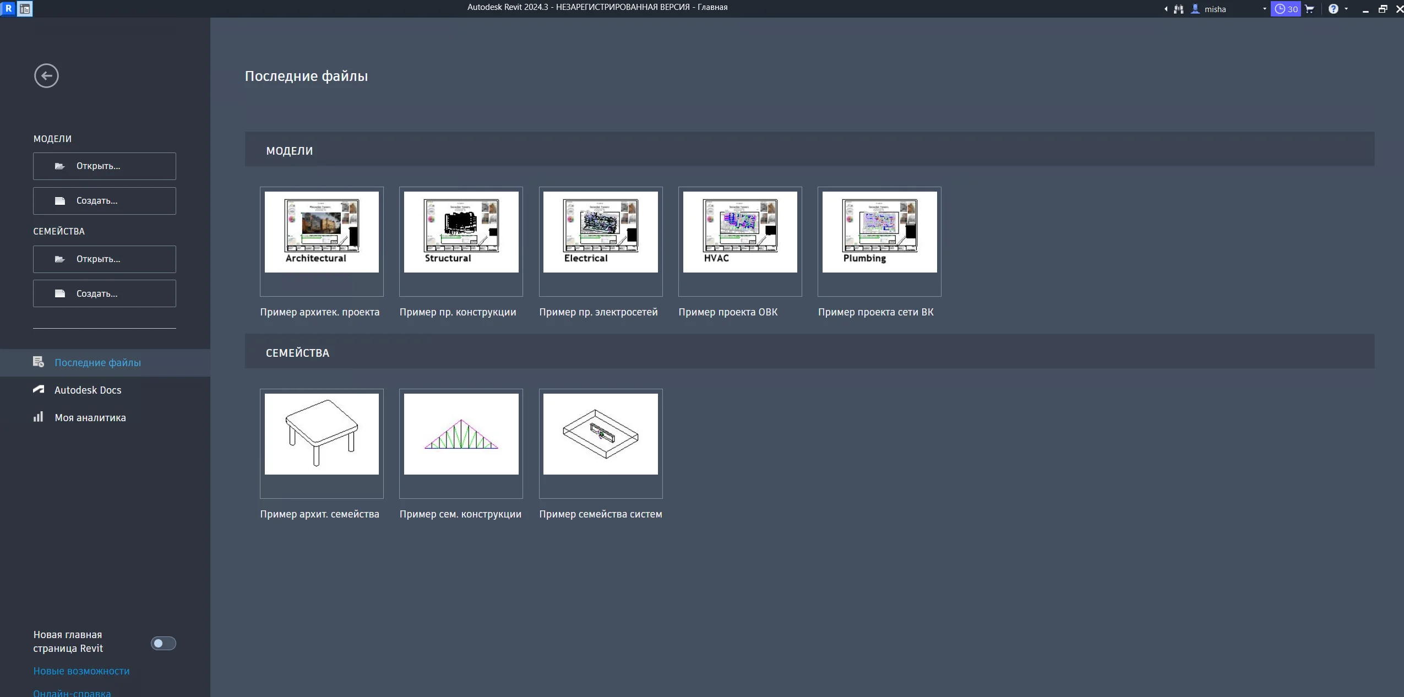Click the back arrow circle icon
This screenshot has height=697, width=1404.
coord(46,76)
